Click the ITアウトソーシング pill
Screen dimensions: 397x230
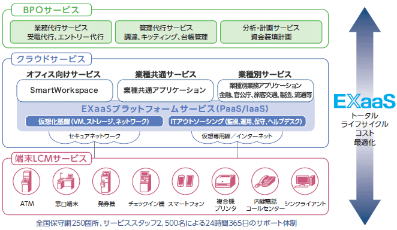click(237, 122)
